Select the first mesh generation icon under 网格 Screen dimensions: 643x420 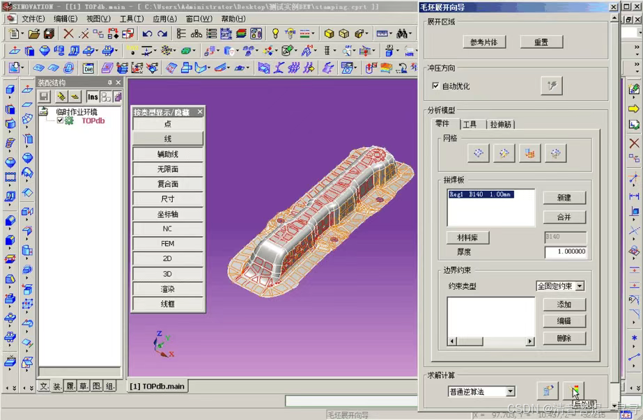click(478, 153)
